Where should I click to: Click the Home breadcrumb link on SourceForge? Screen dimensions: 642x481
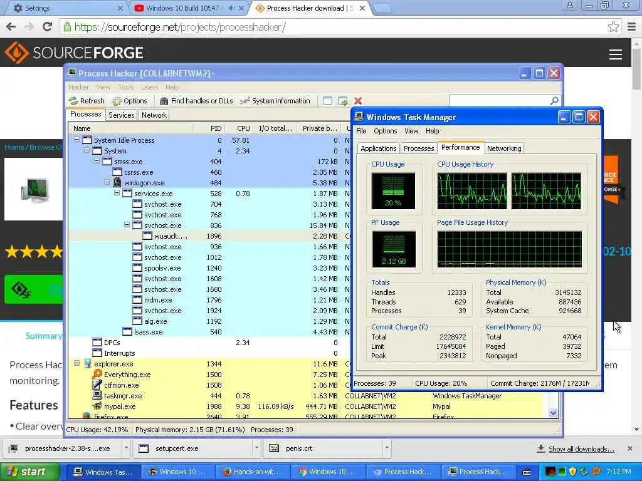click(x=14, y=147)
